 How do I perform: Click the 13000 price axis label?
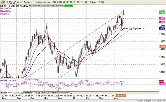[162, 72]
